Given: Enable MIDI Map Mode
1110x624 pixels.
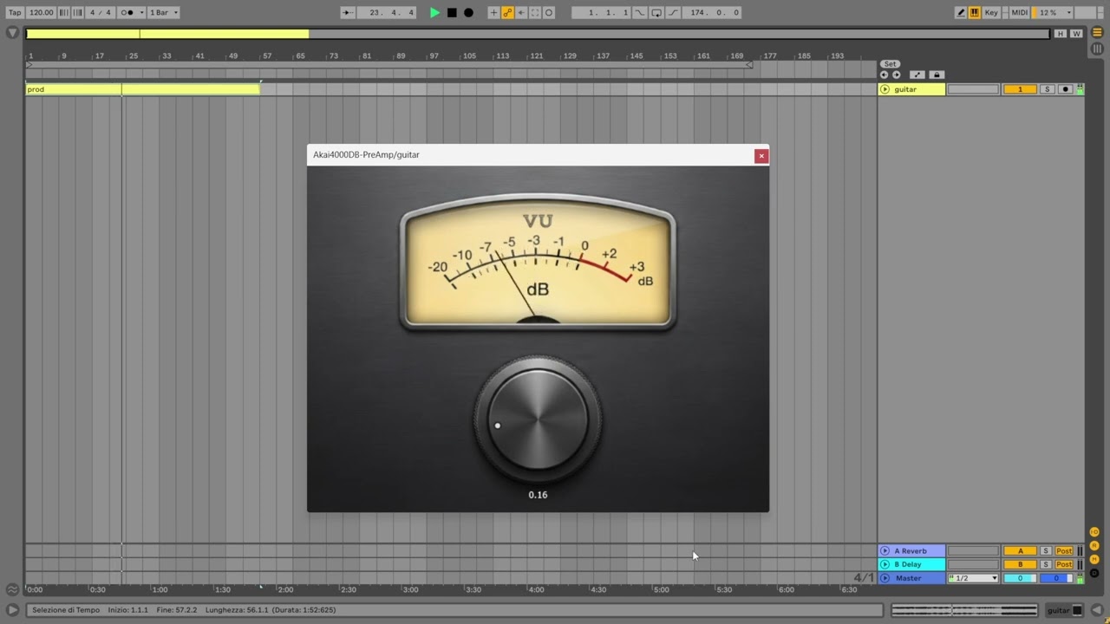Looking at the screenshot, I should click(1020, 12).
